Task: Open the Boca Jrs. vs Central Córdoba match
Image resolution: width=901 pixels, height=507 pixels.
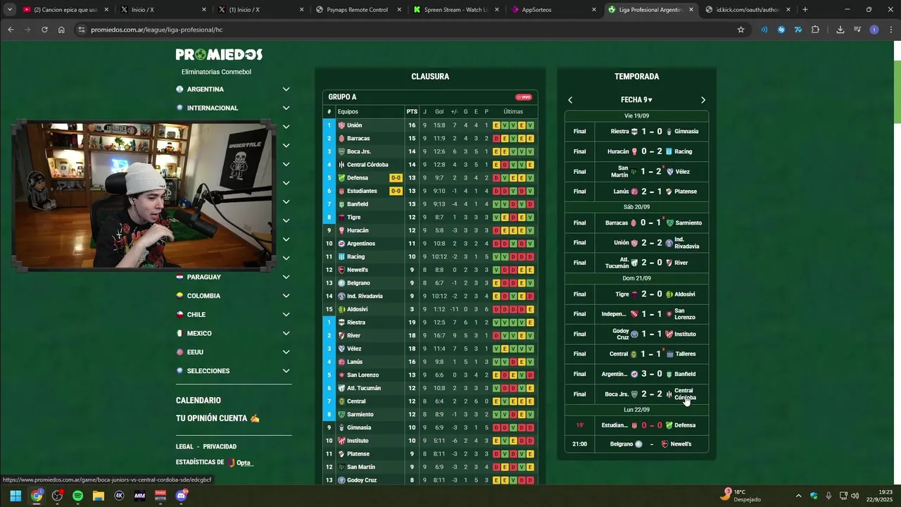Action: tap(636, 394)
